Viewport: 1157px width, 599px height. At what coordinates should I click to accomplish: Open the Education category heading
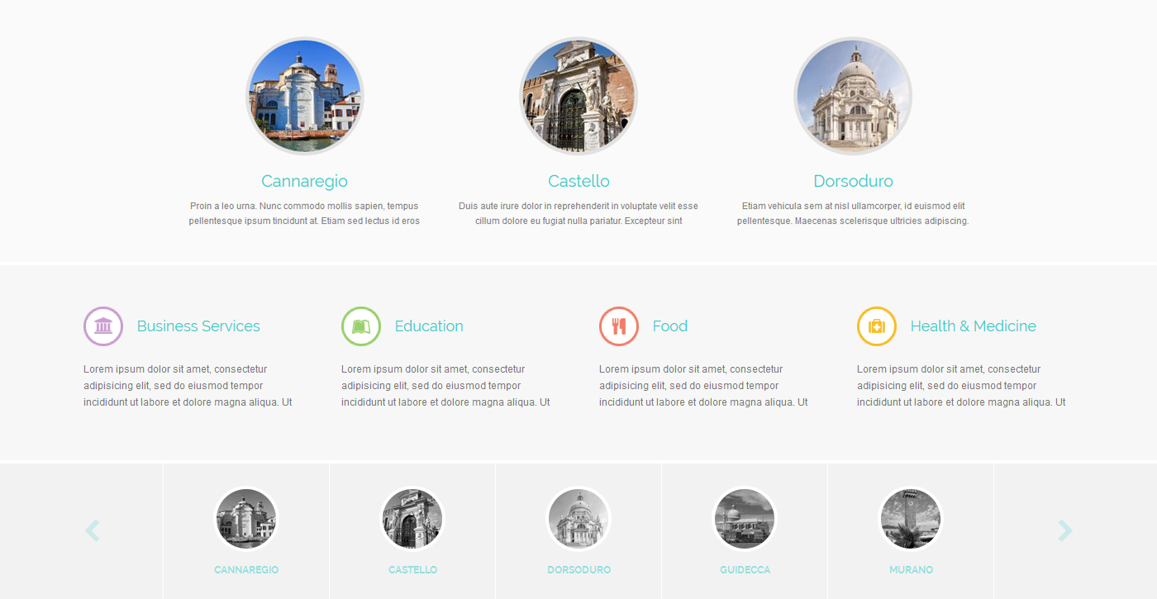tap(429, 326)
